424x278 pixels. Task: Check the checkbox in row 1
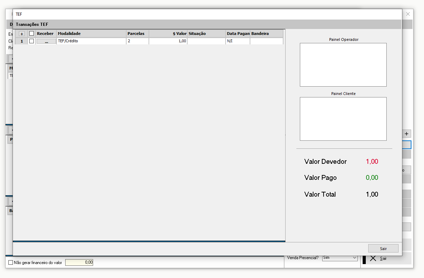tap(32, 41)
